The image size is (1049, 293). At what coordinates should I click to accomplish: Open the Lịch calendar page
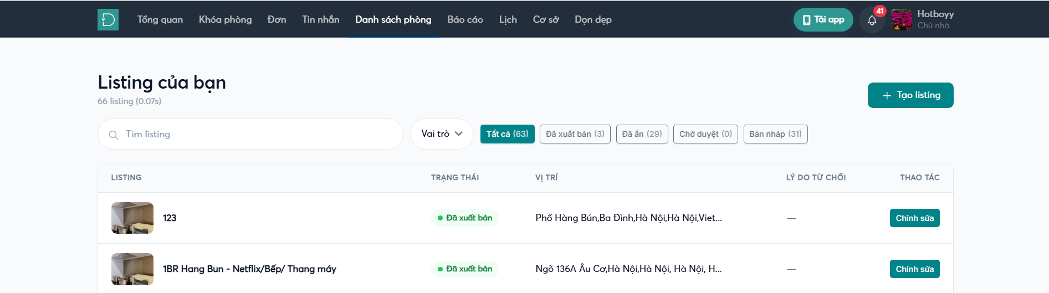pyautogui.click(x=508, y=19)
